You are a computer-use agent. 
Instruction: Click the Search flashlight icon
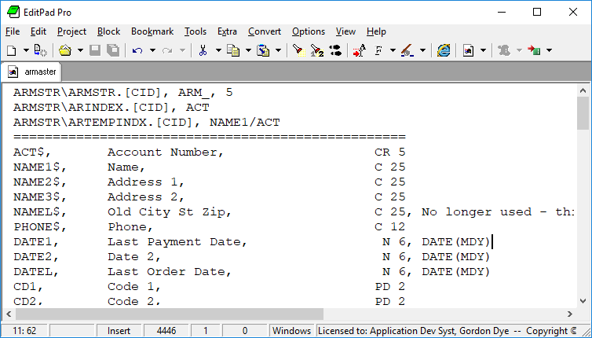(298, 50)
